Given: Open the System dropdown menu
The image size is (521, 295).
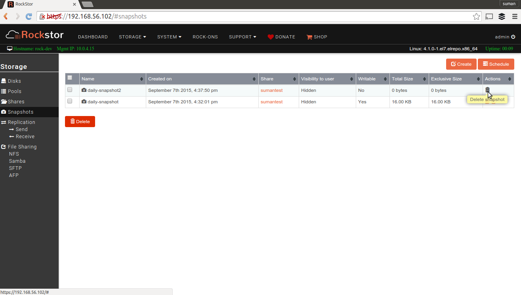Looking at the screenshot, I should click(x=169, y=37).
